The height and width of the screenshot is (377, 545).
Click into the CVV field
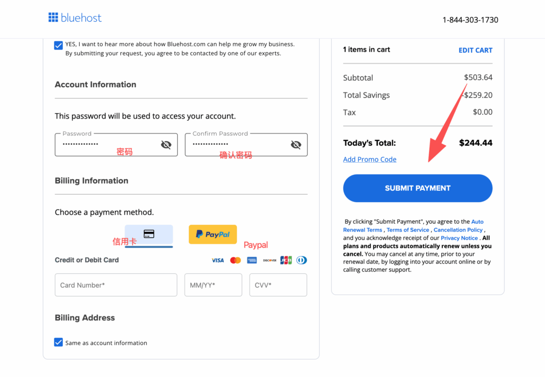point(278,285)
